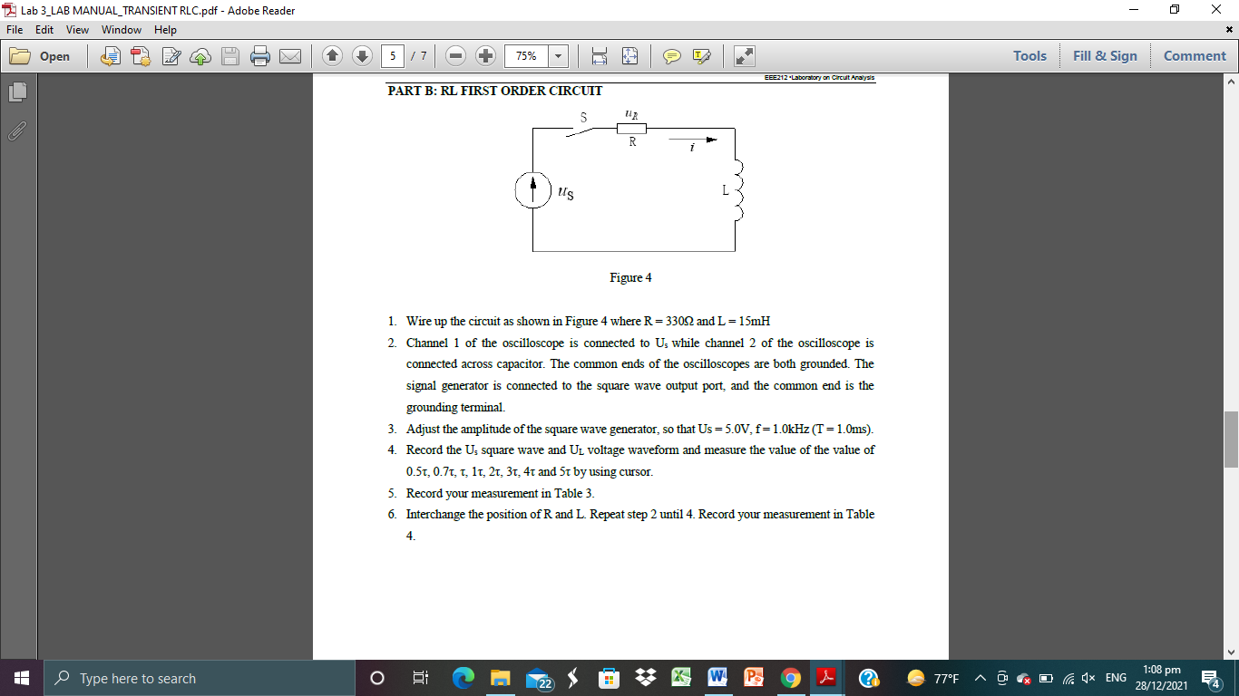Screen dimensions: 1239x696
Task: Switch to the Fill & Sign tab
Action: click(x=1105, y=55)
